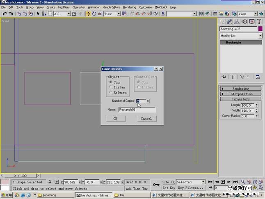Screen dimensions: 265x199
Task: Select the Select and Move tool
Action: [88, 14]
